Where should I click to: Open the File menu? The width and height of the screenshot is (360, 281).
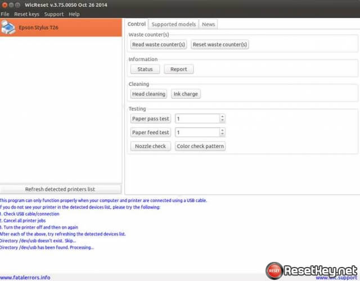[x=5, y=14]
